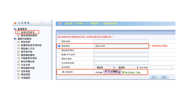Click the 验证码 input with F57WK
Screen dimensions: 188x100
99,72
